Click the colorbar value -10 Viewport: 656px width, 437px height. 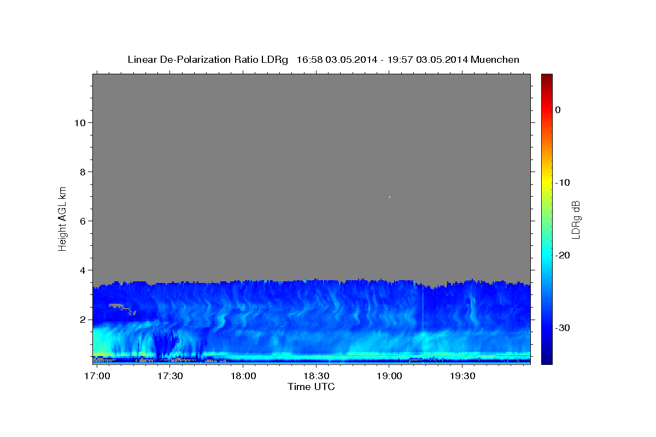[563, 182]
